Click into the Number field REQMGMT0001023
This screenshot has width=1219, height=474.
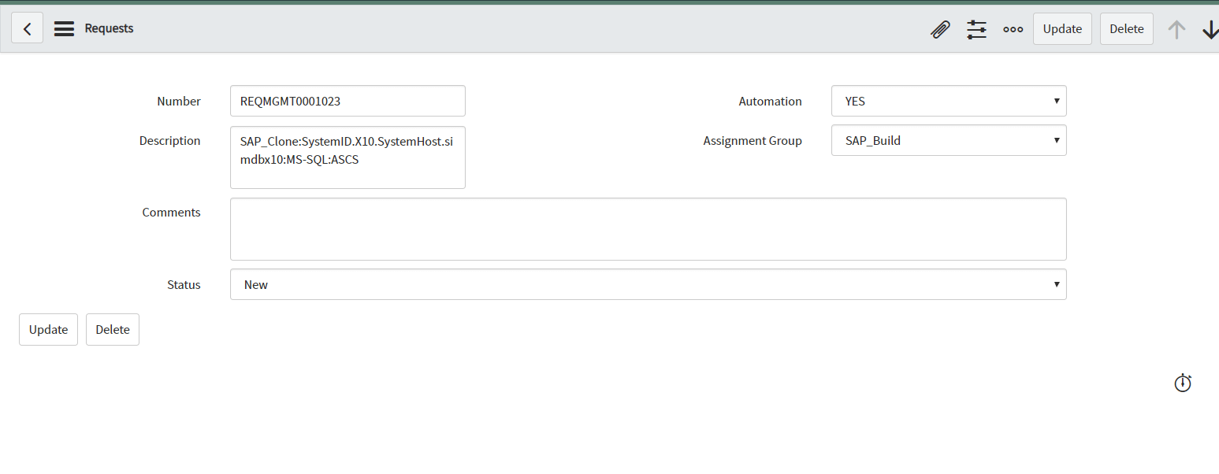coord(347,101)
